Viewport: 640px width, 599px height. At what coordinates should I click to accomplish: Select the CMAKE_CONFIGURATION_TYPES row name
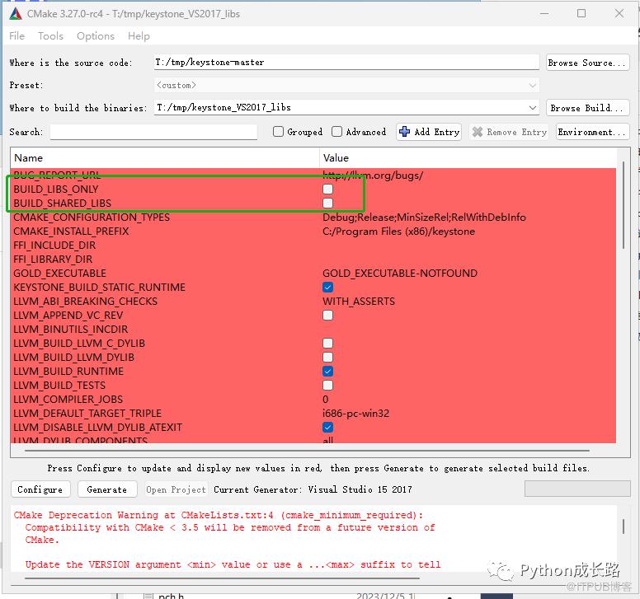pos(92,218)
